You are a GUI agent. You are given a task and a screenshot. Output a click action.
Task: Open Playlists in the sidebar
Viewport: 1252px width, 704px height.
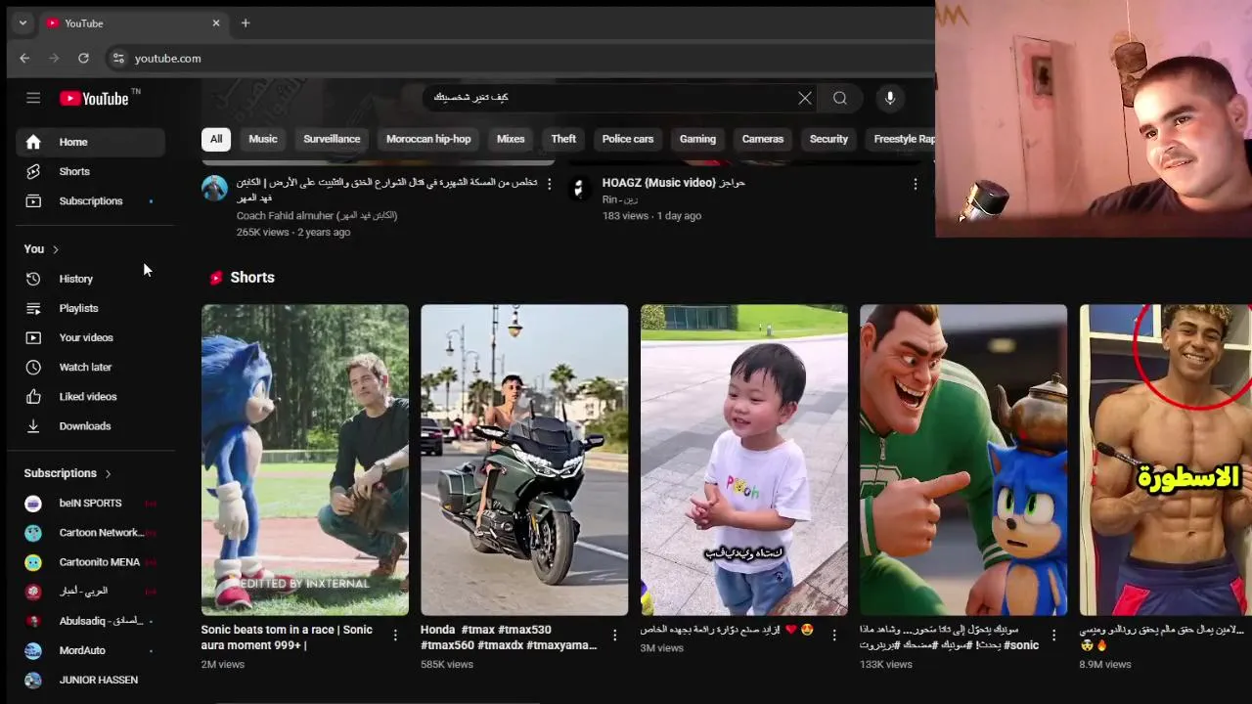click(x=90, y=308)
